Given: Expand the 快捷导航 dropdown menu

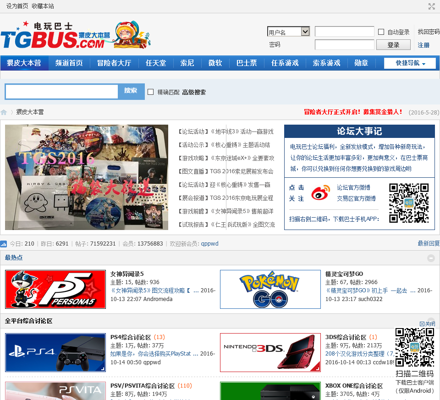Looking at the screenshot, I should tap(410, 63).
